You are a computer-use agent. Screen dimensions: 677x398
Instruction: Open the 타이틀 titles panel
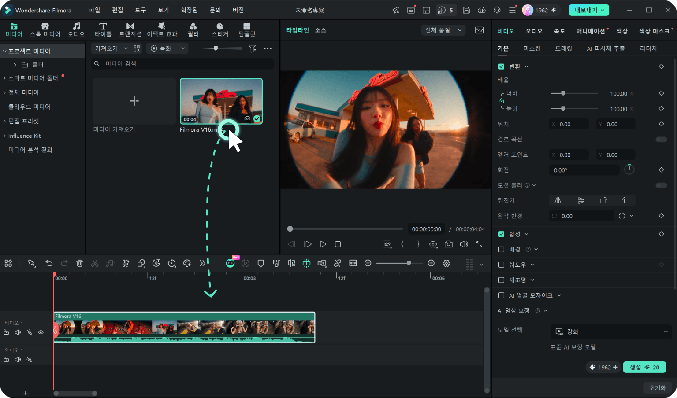coord(103,29)
